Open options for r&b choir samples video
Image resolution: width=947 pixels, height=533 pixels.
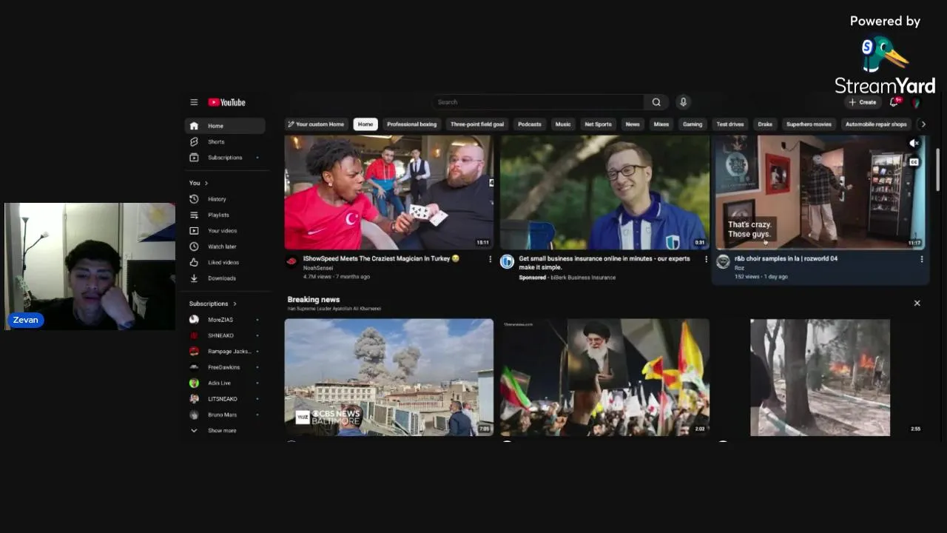point(921,259)
